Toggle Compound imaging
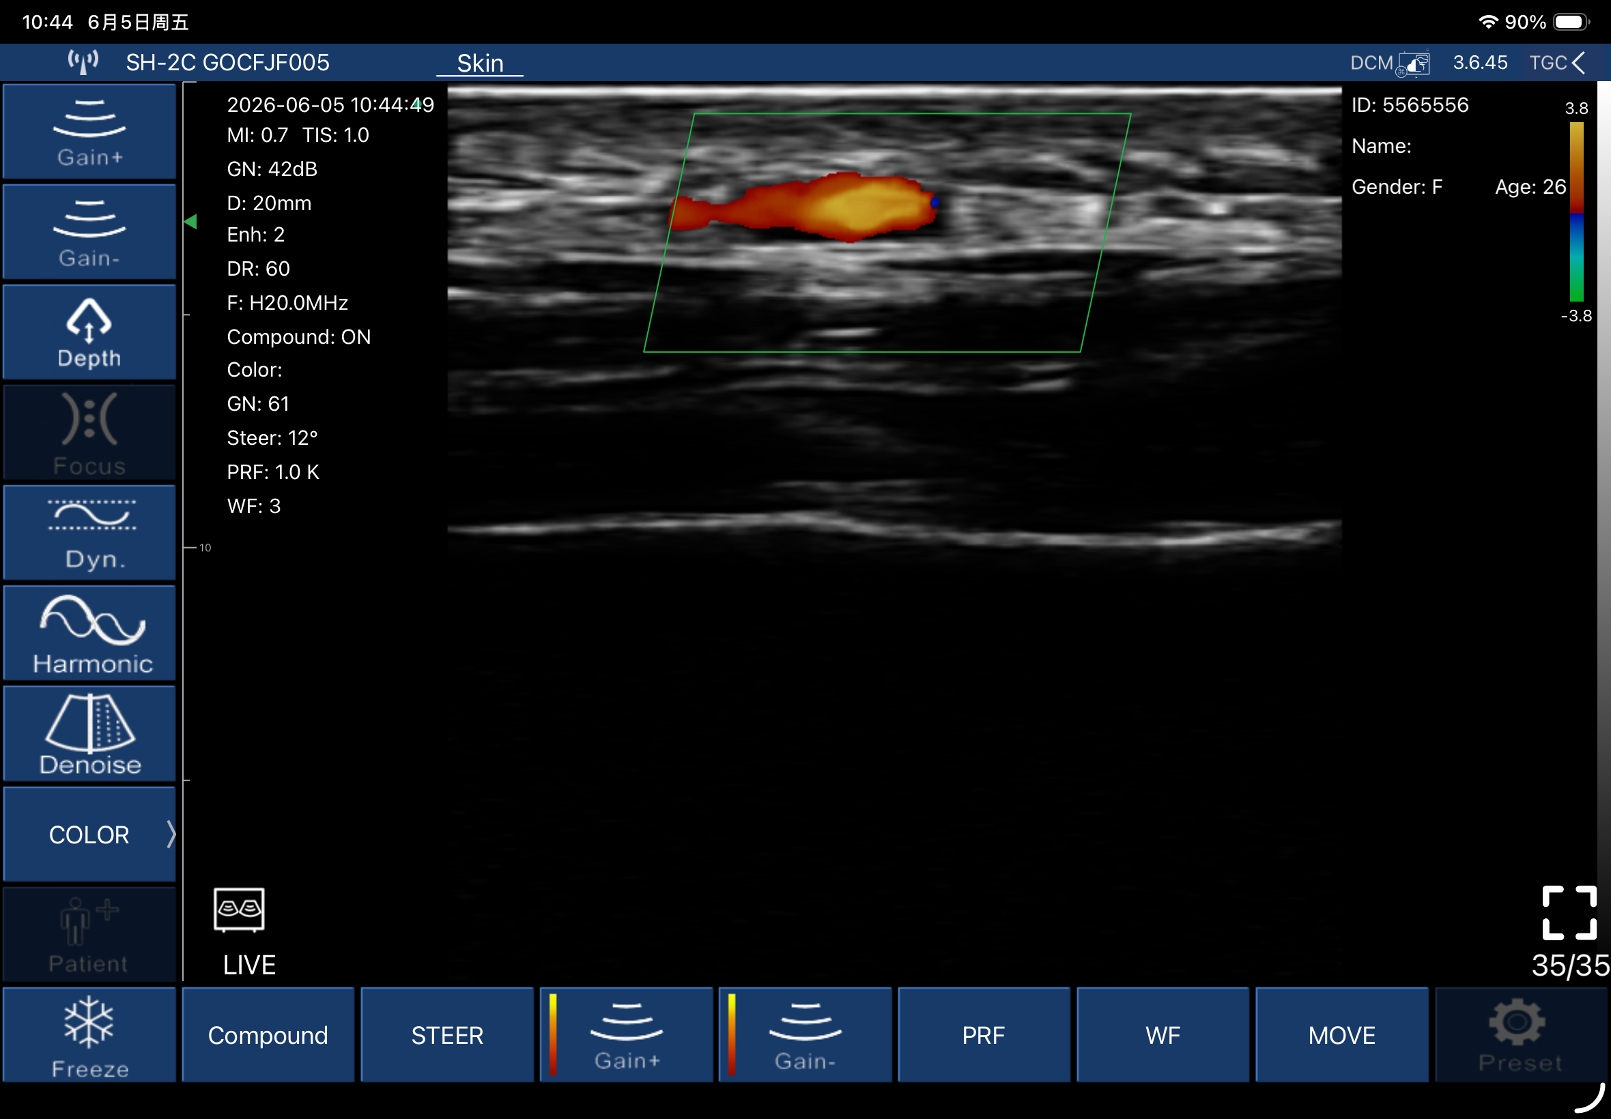 point(268,1035)
